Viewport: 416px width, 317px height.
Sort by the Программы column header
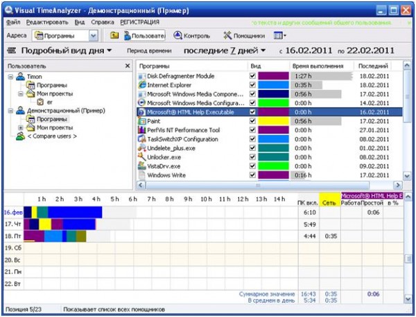tap(192, 66)
